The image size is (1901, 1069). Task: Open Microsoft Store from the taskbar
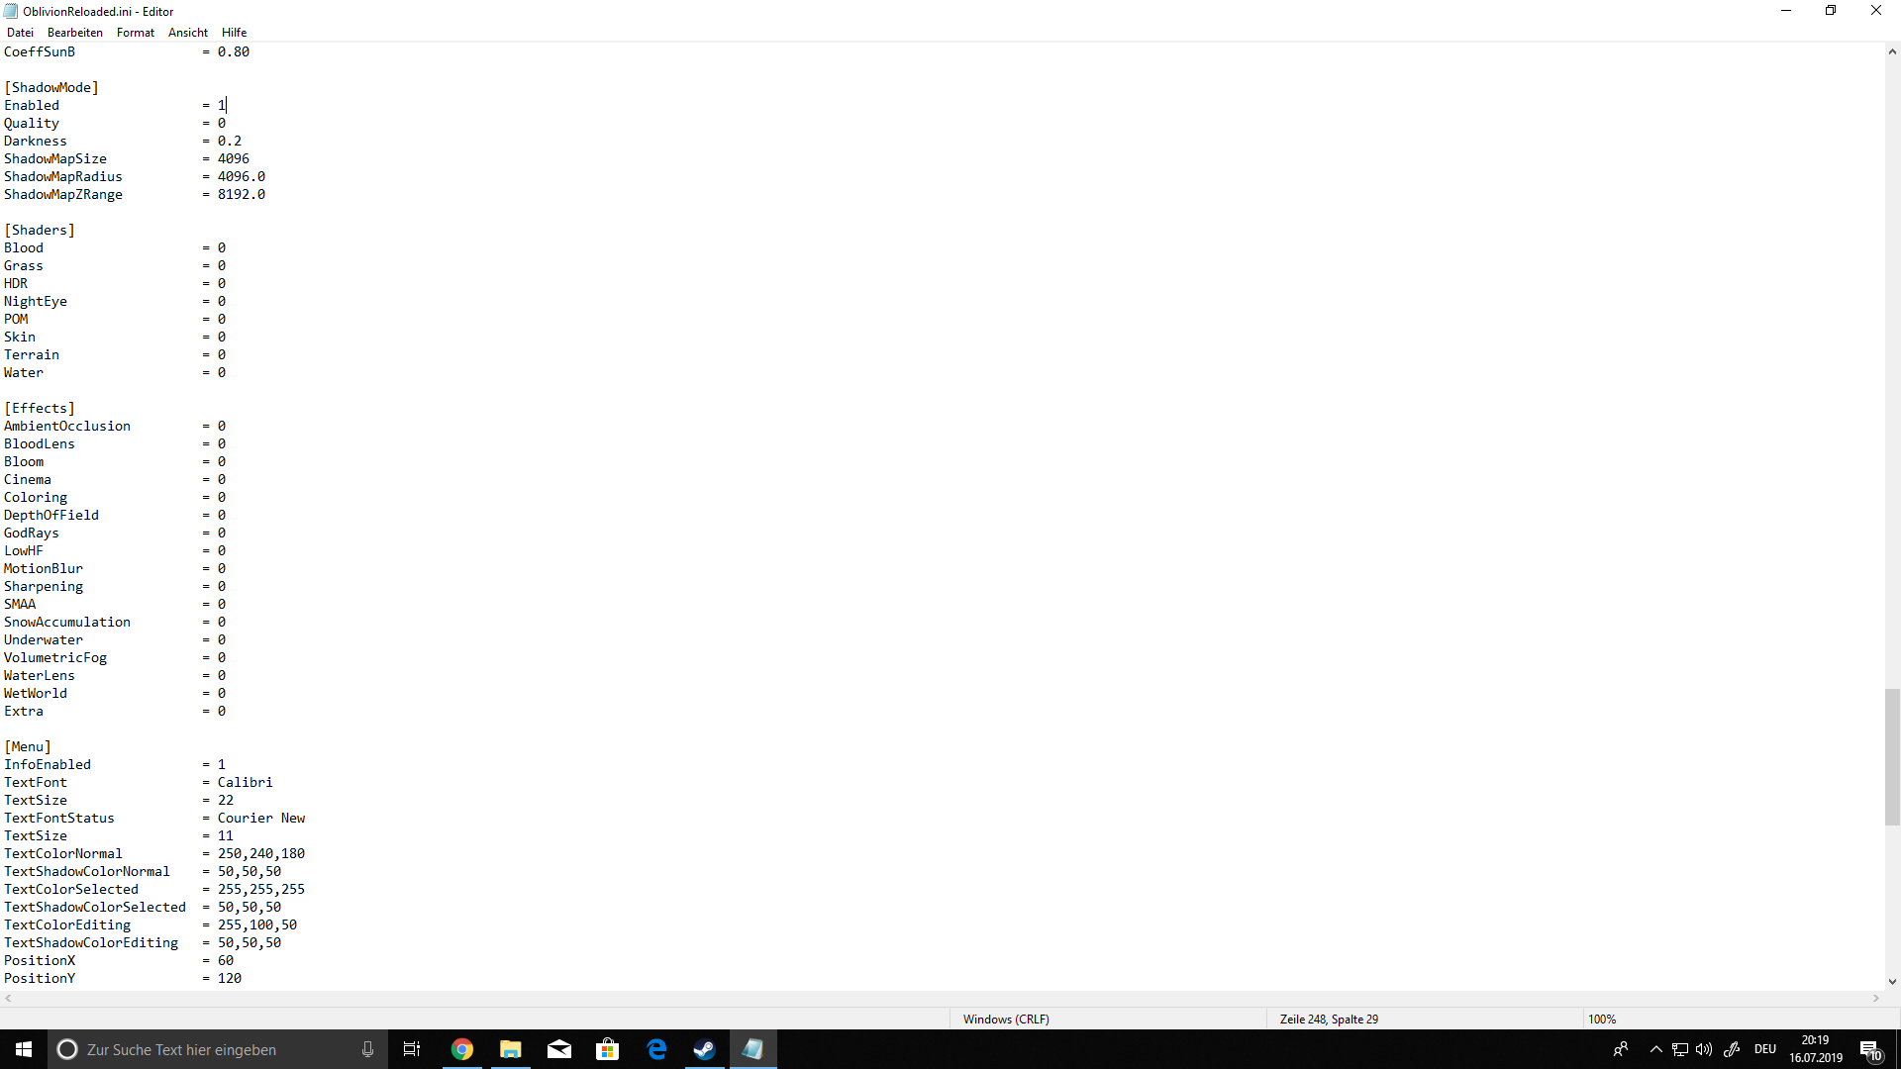click(x=608, y=1049)
